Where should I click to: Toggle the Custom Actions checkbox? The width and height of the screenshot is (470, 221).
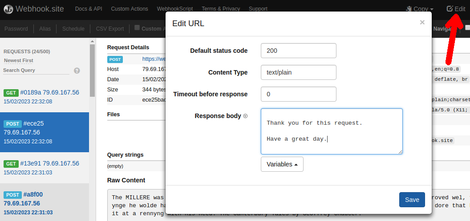[x=137, y=28]
